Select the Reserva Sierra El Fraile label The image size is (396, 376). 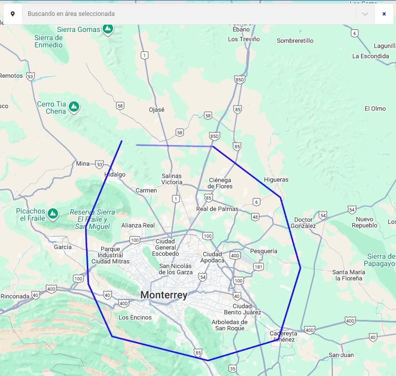[92, 219]
